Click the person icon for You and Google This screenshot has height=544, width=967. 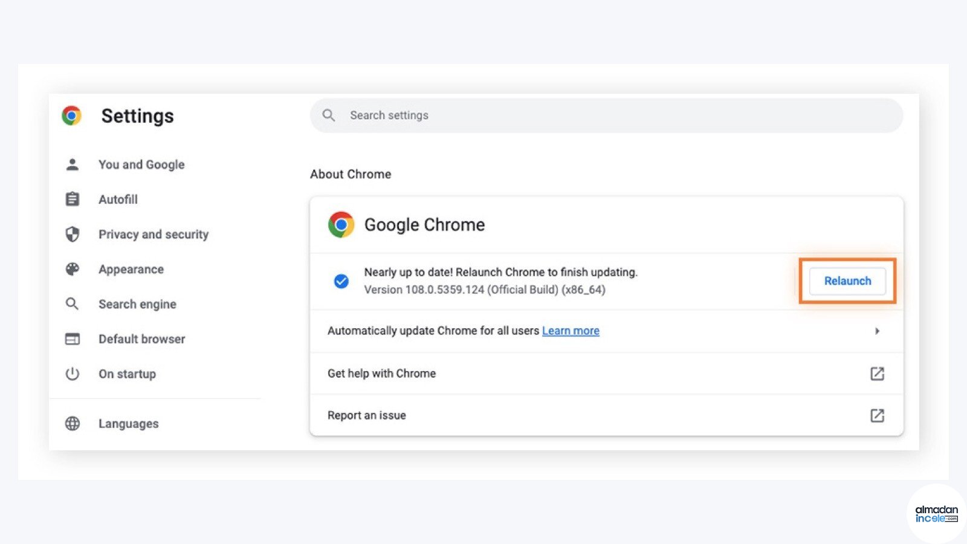click(72, 164)
